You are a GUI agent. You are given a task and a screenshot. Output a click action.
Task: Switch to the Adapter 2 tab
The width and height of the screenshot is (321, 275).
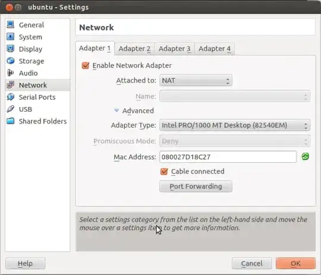point(134,49)
